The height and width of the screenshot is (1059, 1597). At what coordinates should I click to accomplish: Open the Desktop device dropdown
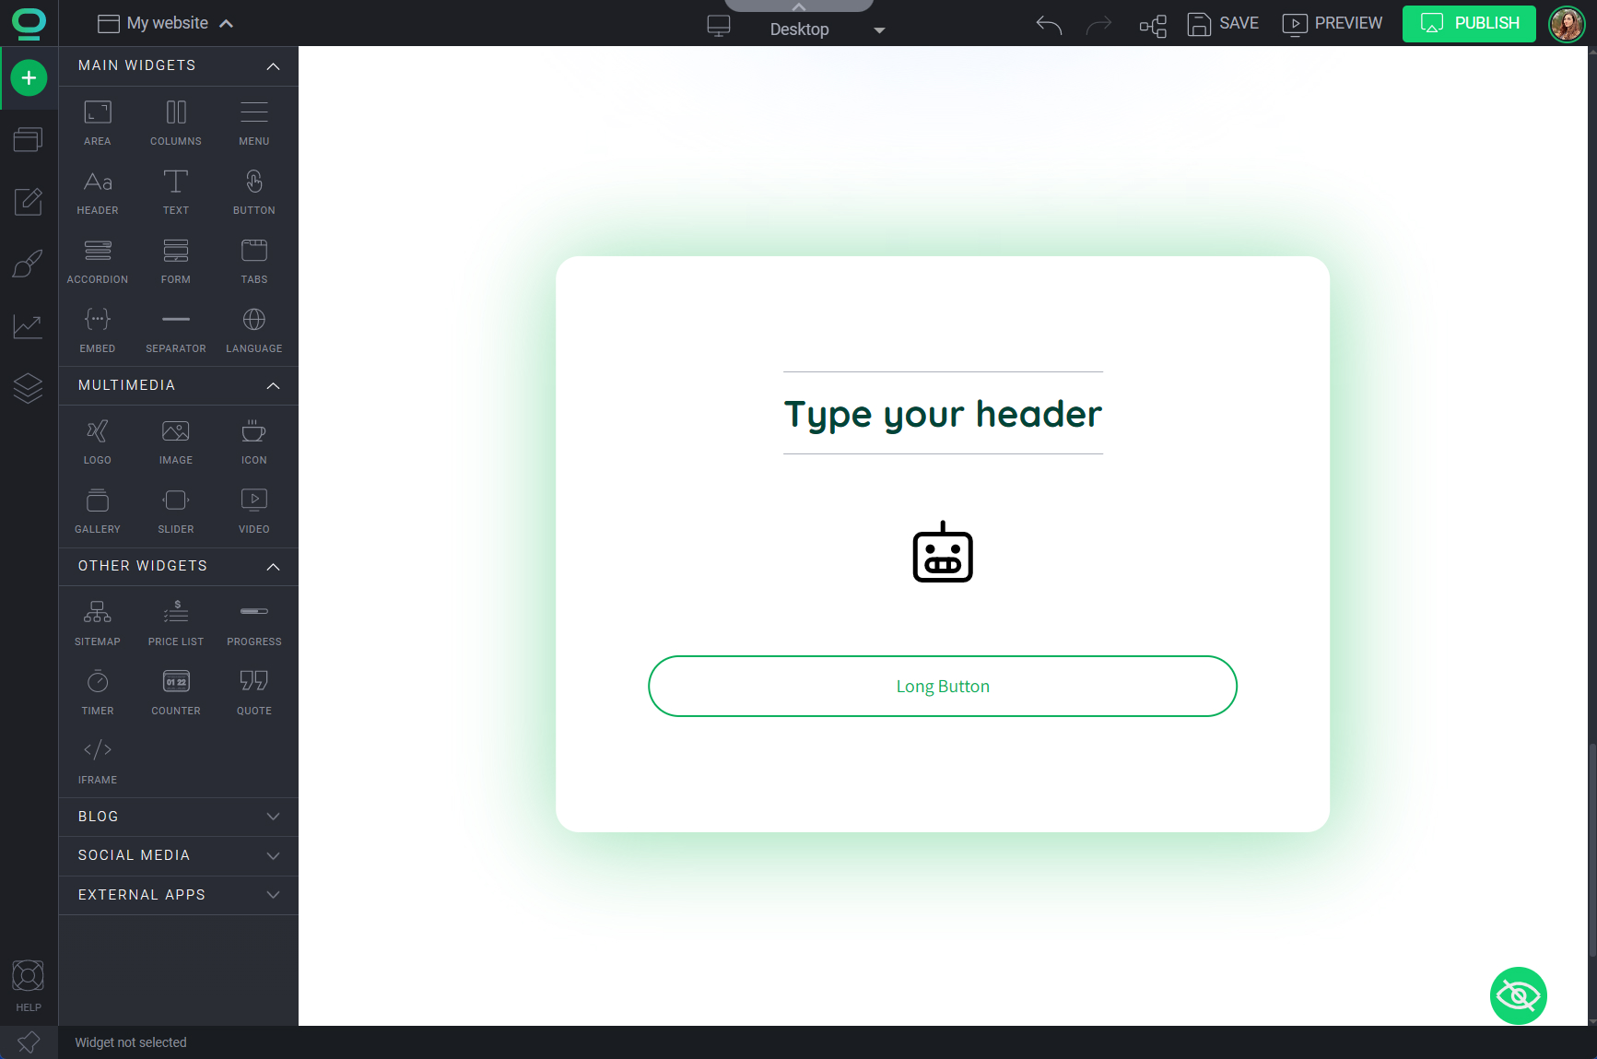[827, 29]
